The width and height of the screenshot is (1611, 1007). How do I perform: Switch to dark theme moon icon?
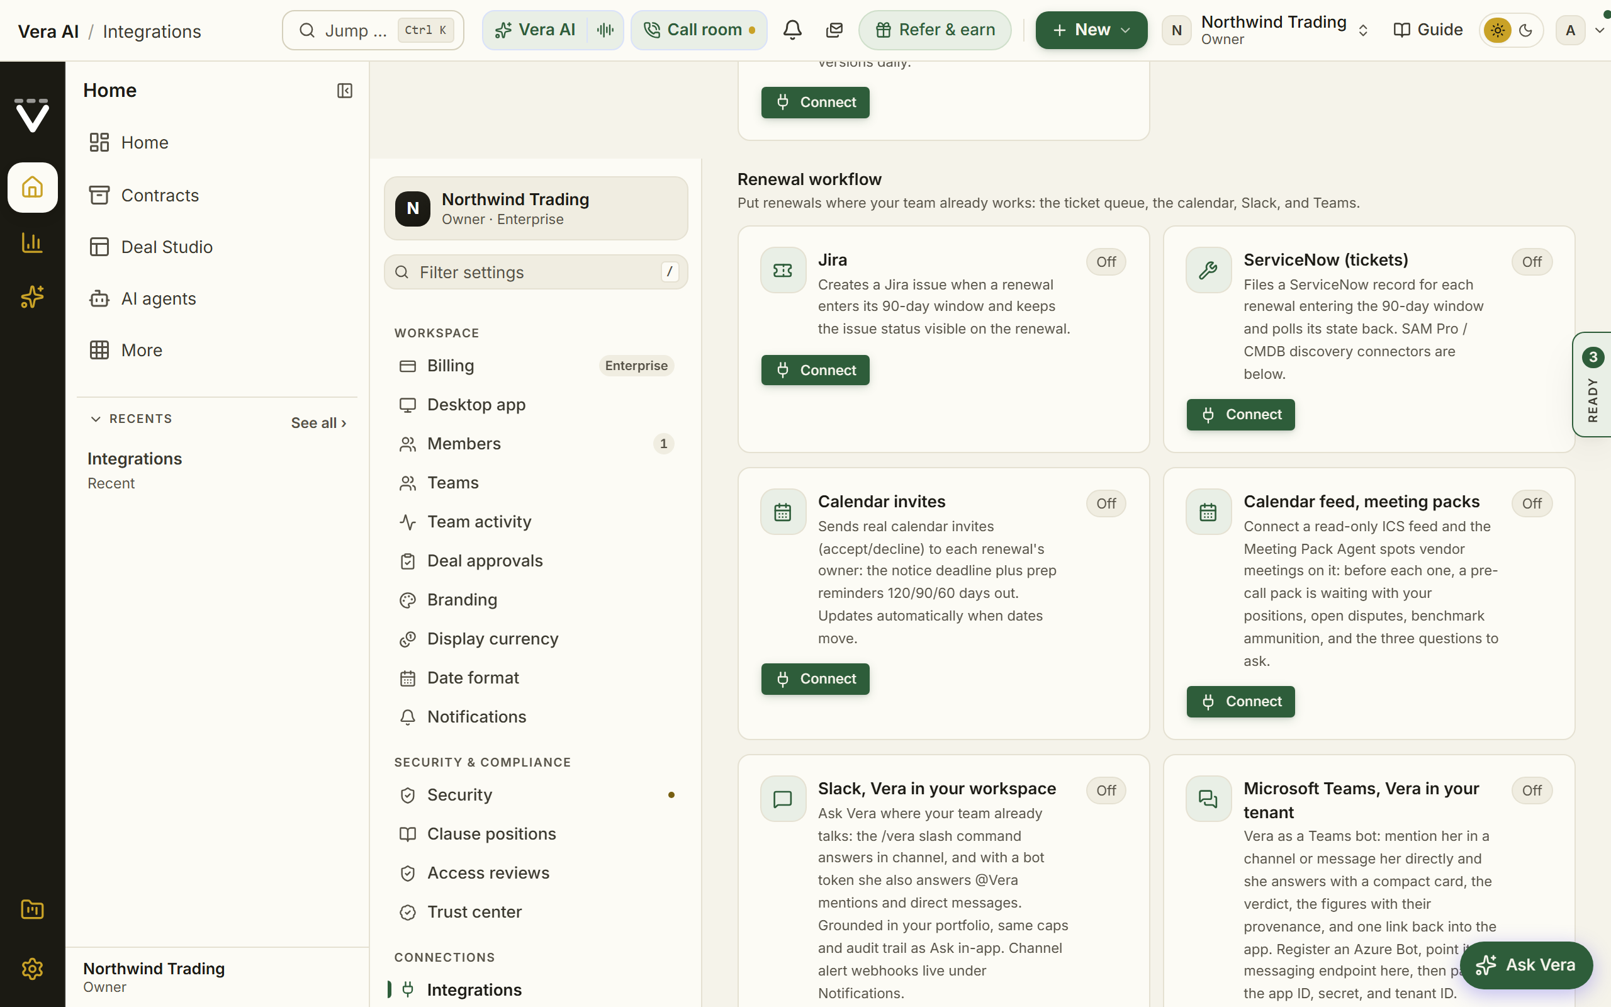[x=1526, y=30]
